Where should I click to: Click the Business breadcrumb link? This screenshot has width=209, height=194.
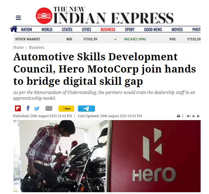tap(36, 47)
